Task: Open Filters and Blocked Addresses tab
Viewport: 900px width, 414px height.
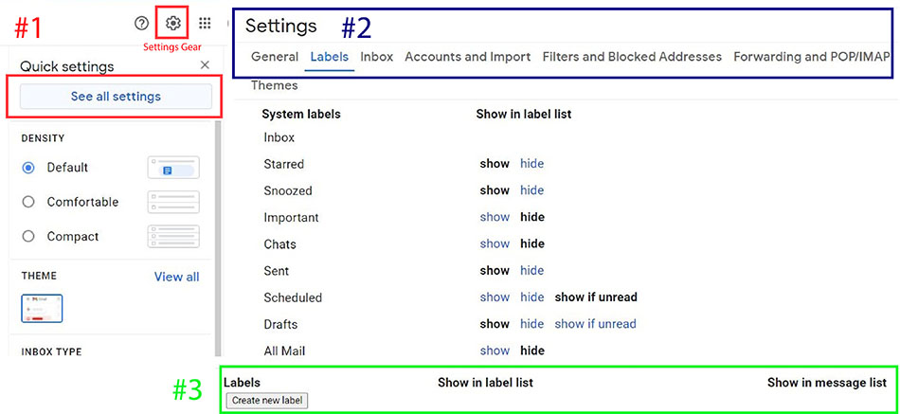Action: [632, 57]
